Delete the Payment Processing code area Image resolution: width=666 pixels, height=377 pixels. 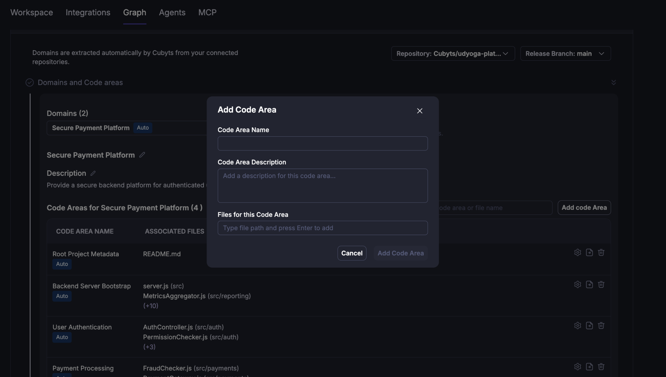[x=601, y=367]
